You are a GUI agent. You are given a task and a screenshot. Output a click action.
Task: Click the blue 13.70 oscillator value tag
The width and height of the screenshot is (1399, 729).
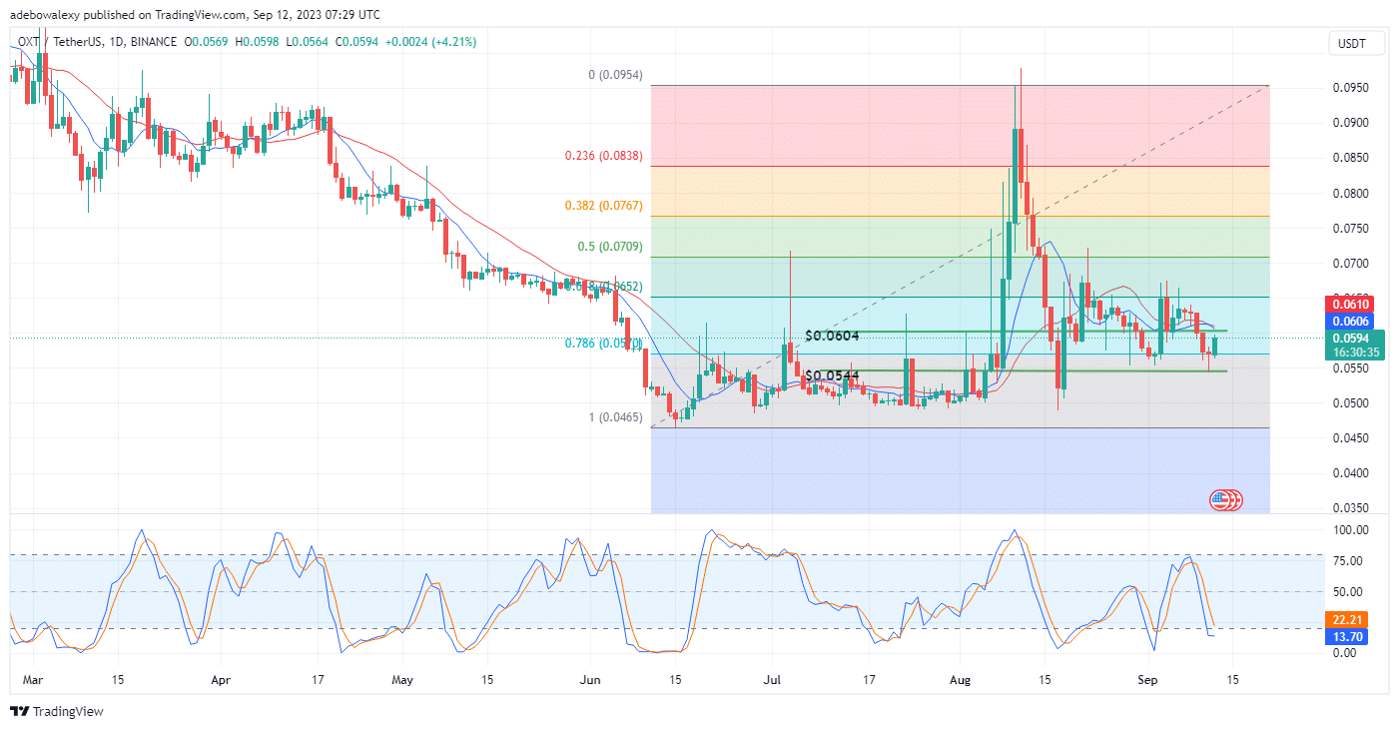tap(1347, 637)
